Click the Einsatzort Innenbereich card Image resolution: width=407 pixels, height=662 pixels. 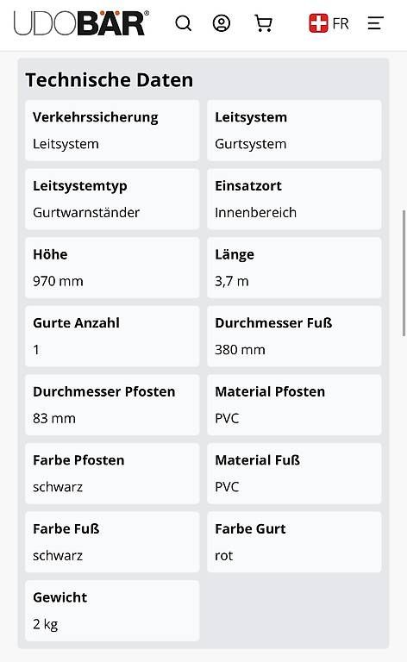point(294,199)
